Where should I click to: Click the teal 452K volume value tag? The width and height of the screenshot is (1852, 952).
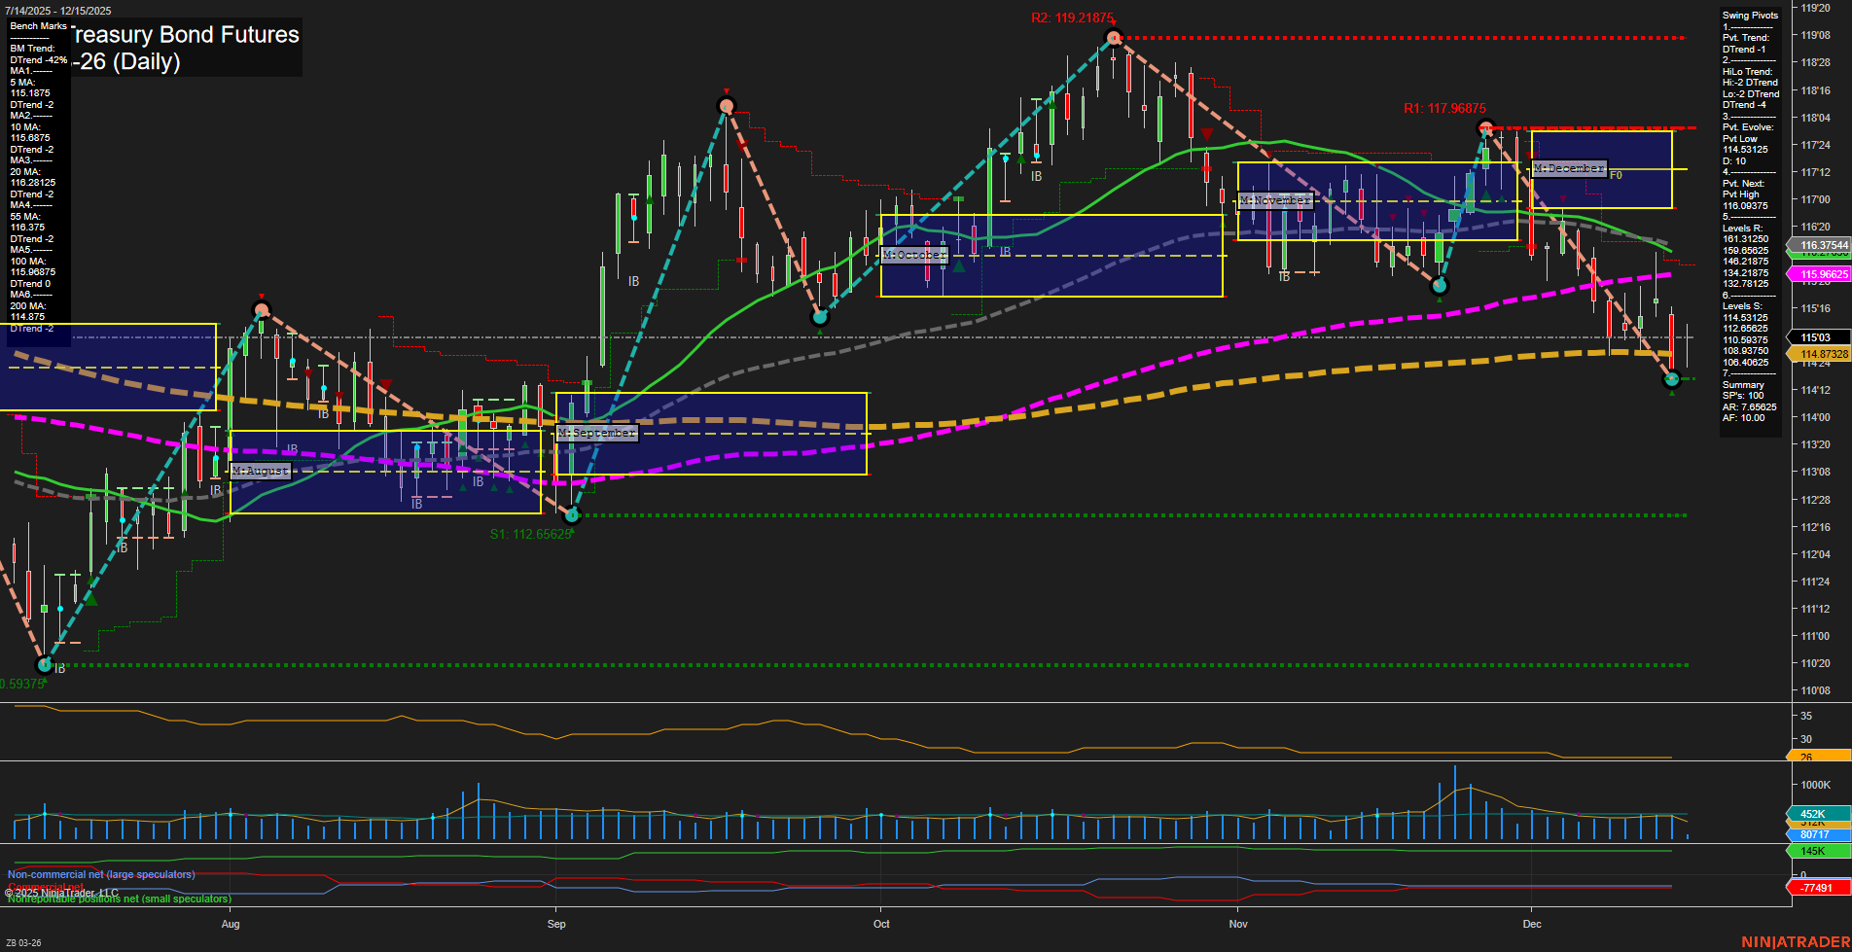click(x=1813, y=814)
